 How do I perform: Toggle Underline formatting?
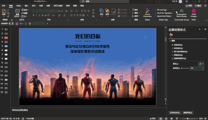click(x=39, y=15)
